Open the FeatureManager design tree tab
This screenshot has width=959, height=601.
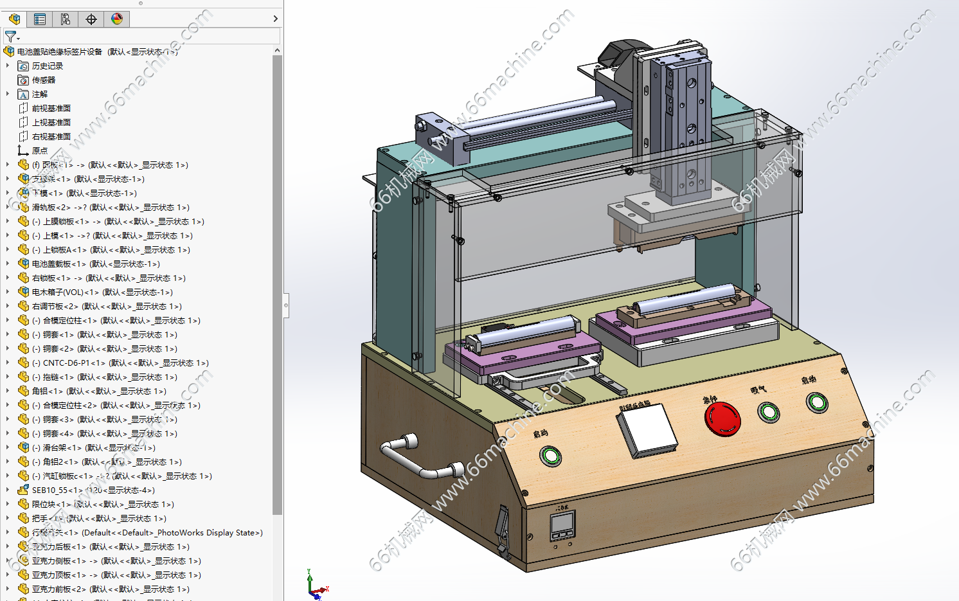pos(14,19)
